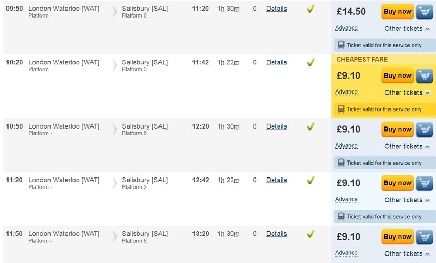Click Advance link under £14.50 fare
This screenshot has width=436, height=263.
346,28
